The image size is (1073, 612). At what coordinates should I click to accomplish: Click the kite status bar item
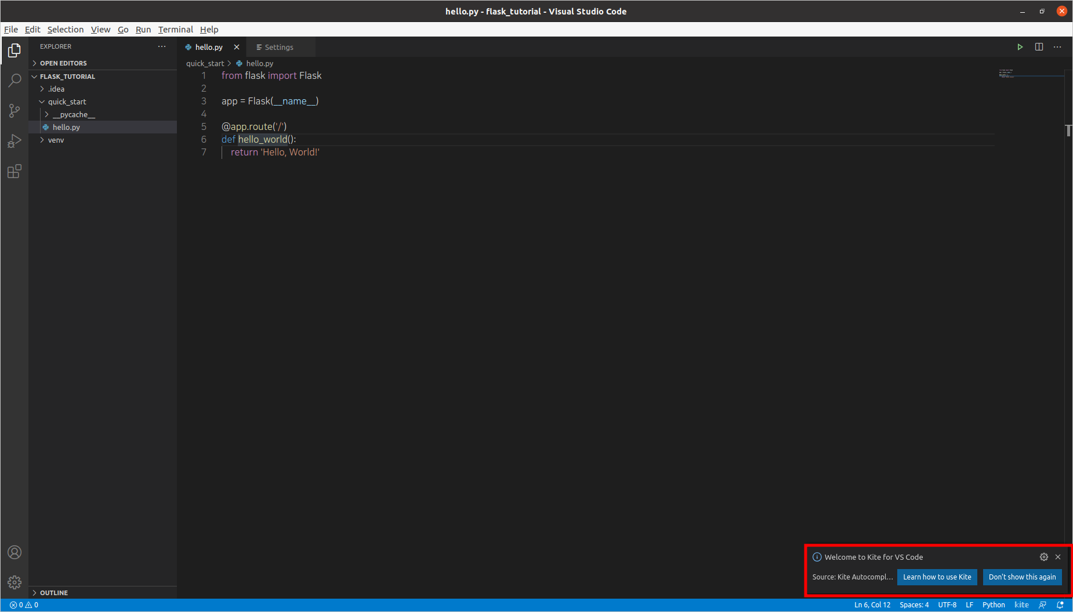pyautogui.click(x=1021, y=605)
